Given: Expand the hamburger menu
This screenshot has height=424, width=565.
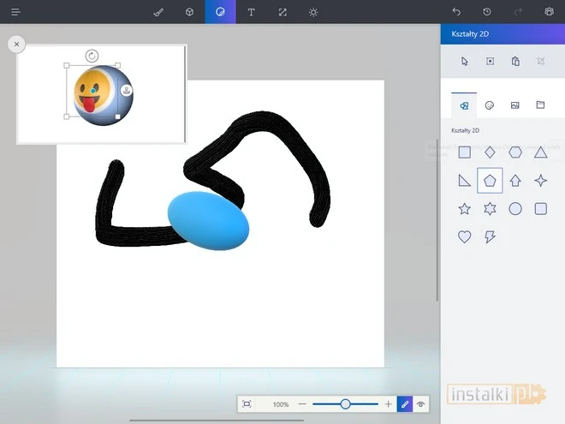Looking at the screenshot, I should [x=15, y=12].
